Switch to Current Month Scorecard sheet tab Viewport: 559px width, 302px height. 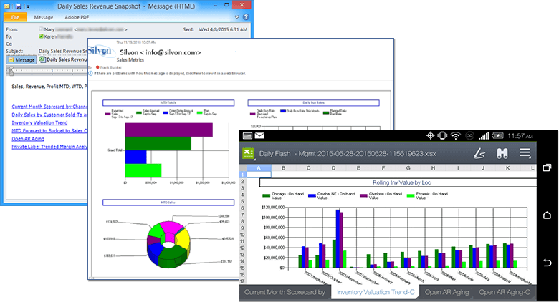[x=285, y=292]
